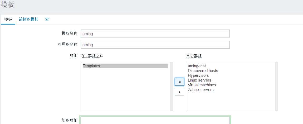This screenshot has height=124, width=303.
Task: Click empty area of other groups listbox
Action: [x=231, y=102]
